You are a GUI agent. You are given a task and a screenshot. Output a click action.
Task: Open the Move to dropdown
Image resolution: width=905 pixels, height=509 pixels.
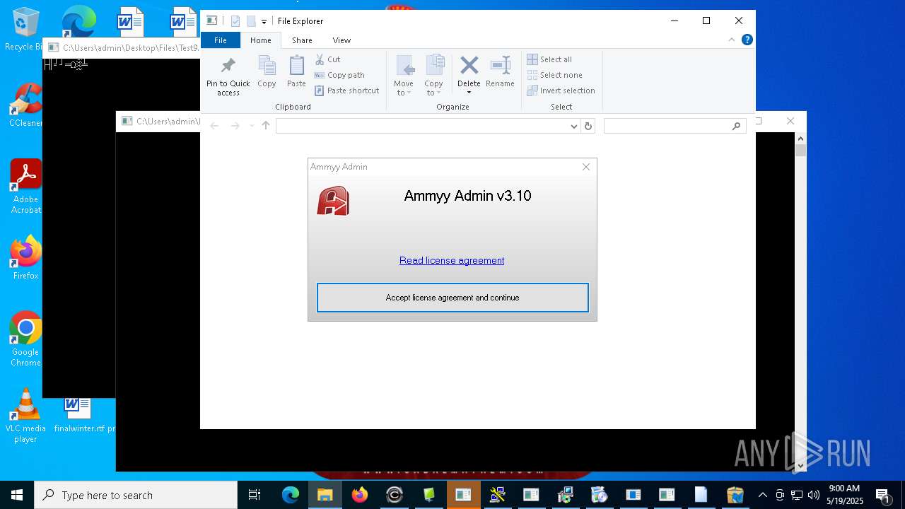point(404,76)
